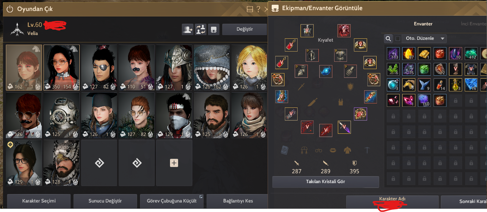Select the bearded character without any mask

pyautogui.click(x=212, y=115)
